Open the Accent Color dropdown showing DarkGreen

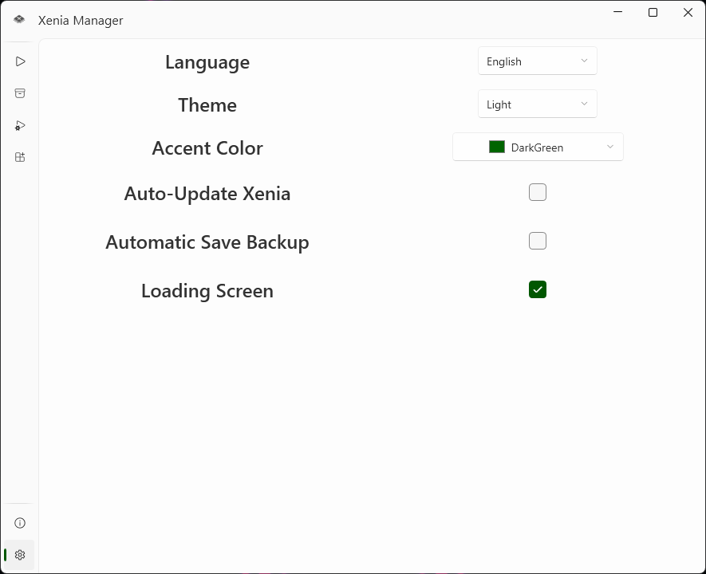(x=538, y=147)
